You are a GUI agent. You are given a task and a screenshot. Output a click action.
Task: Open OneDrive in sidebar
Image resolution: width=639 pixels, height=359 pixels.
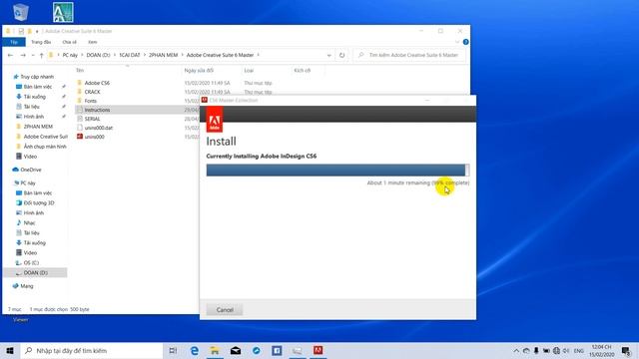pyautogui.click(x=31, y=170)
